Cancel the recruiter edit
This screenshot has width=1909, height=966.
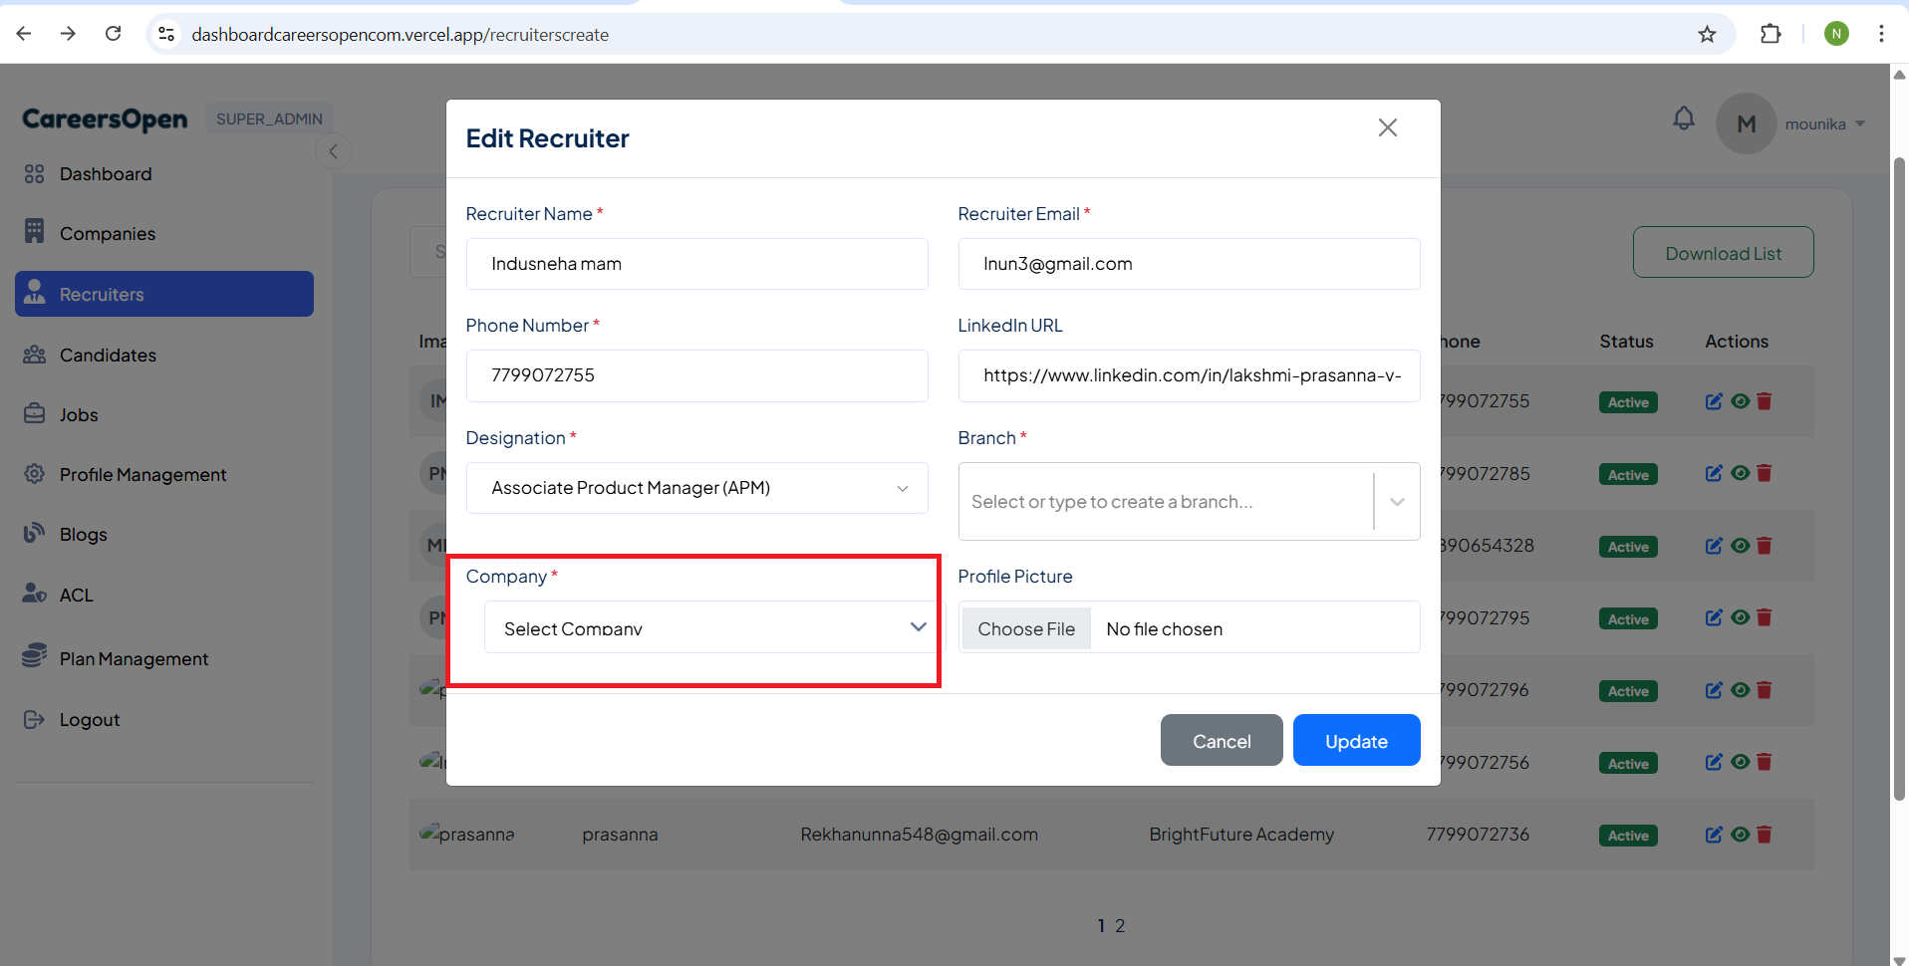pos(1221,741)
